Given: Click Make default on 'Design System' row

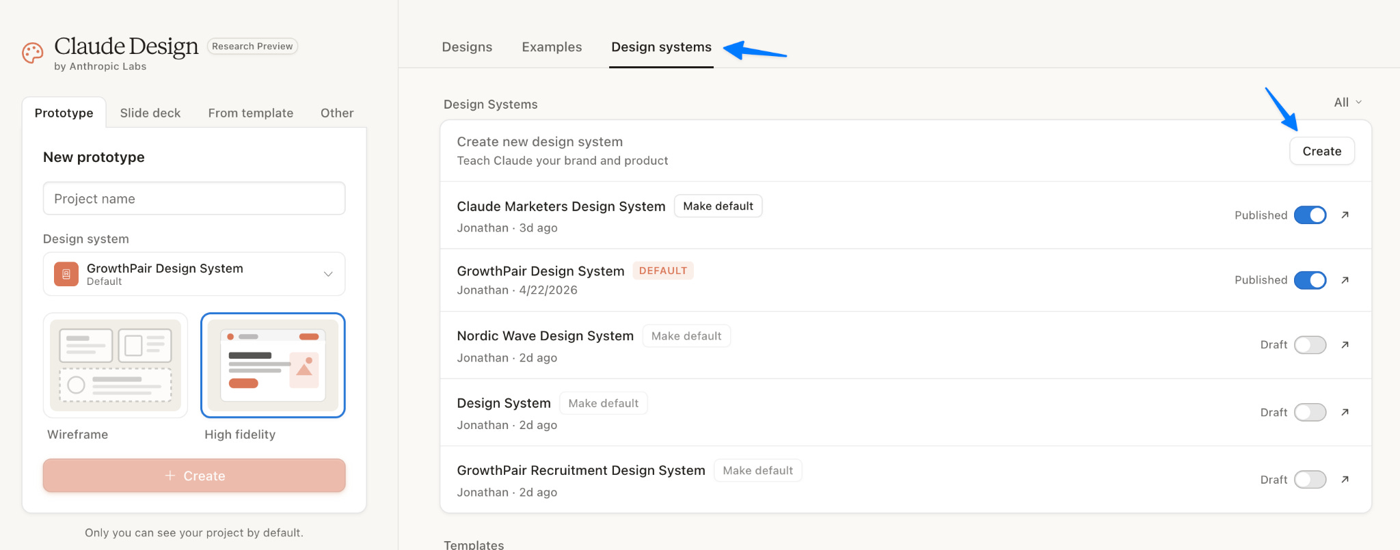Looking at the screenshot, I should (x=604, y=403).
